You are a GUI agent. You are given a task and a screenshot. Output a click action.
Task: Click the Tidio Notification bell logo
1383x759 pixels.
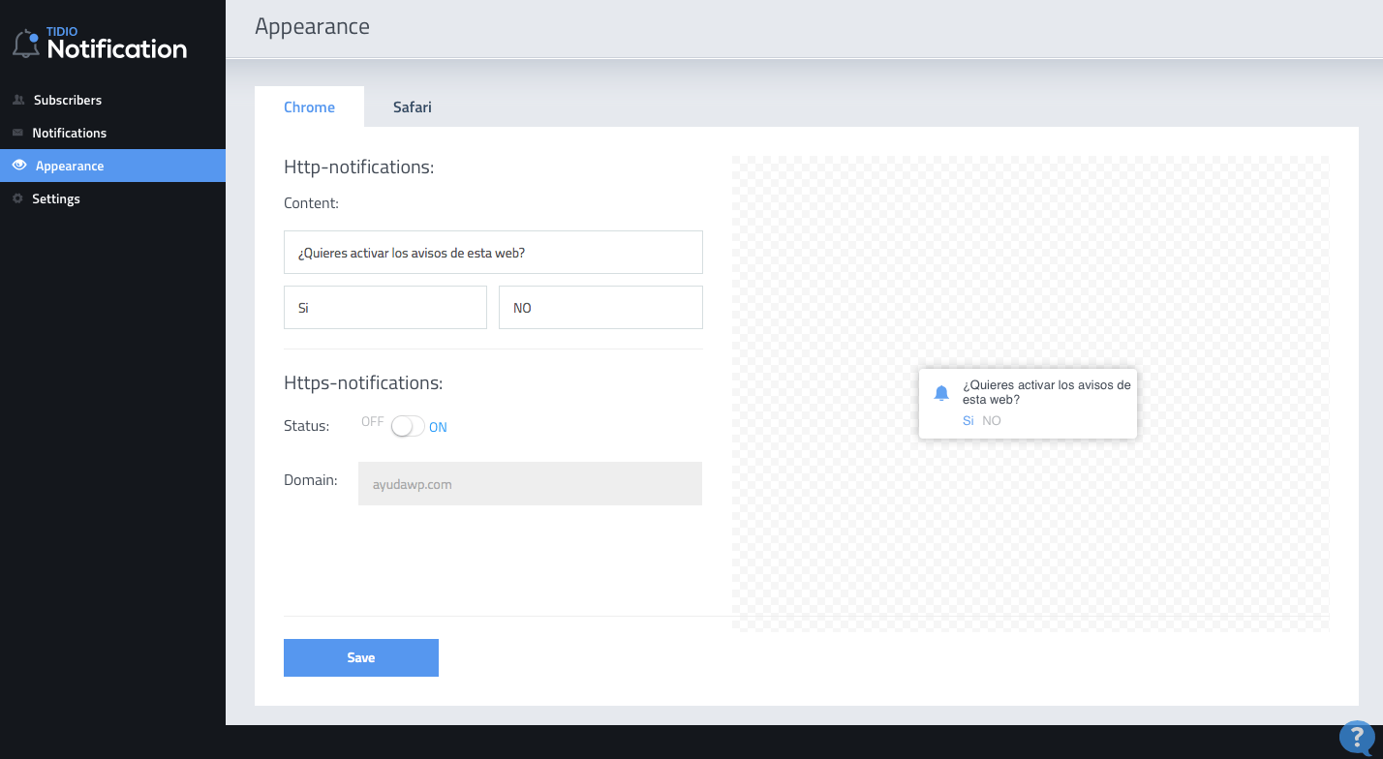point(26,43)
